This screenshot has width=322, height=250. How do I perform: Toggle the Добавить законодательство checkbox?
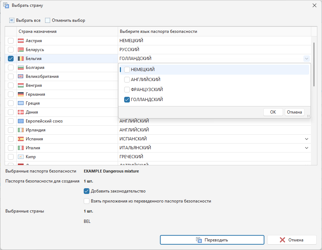[87, 191]
